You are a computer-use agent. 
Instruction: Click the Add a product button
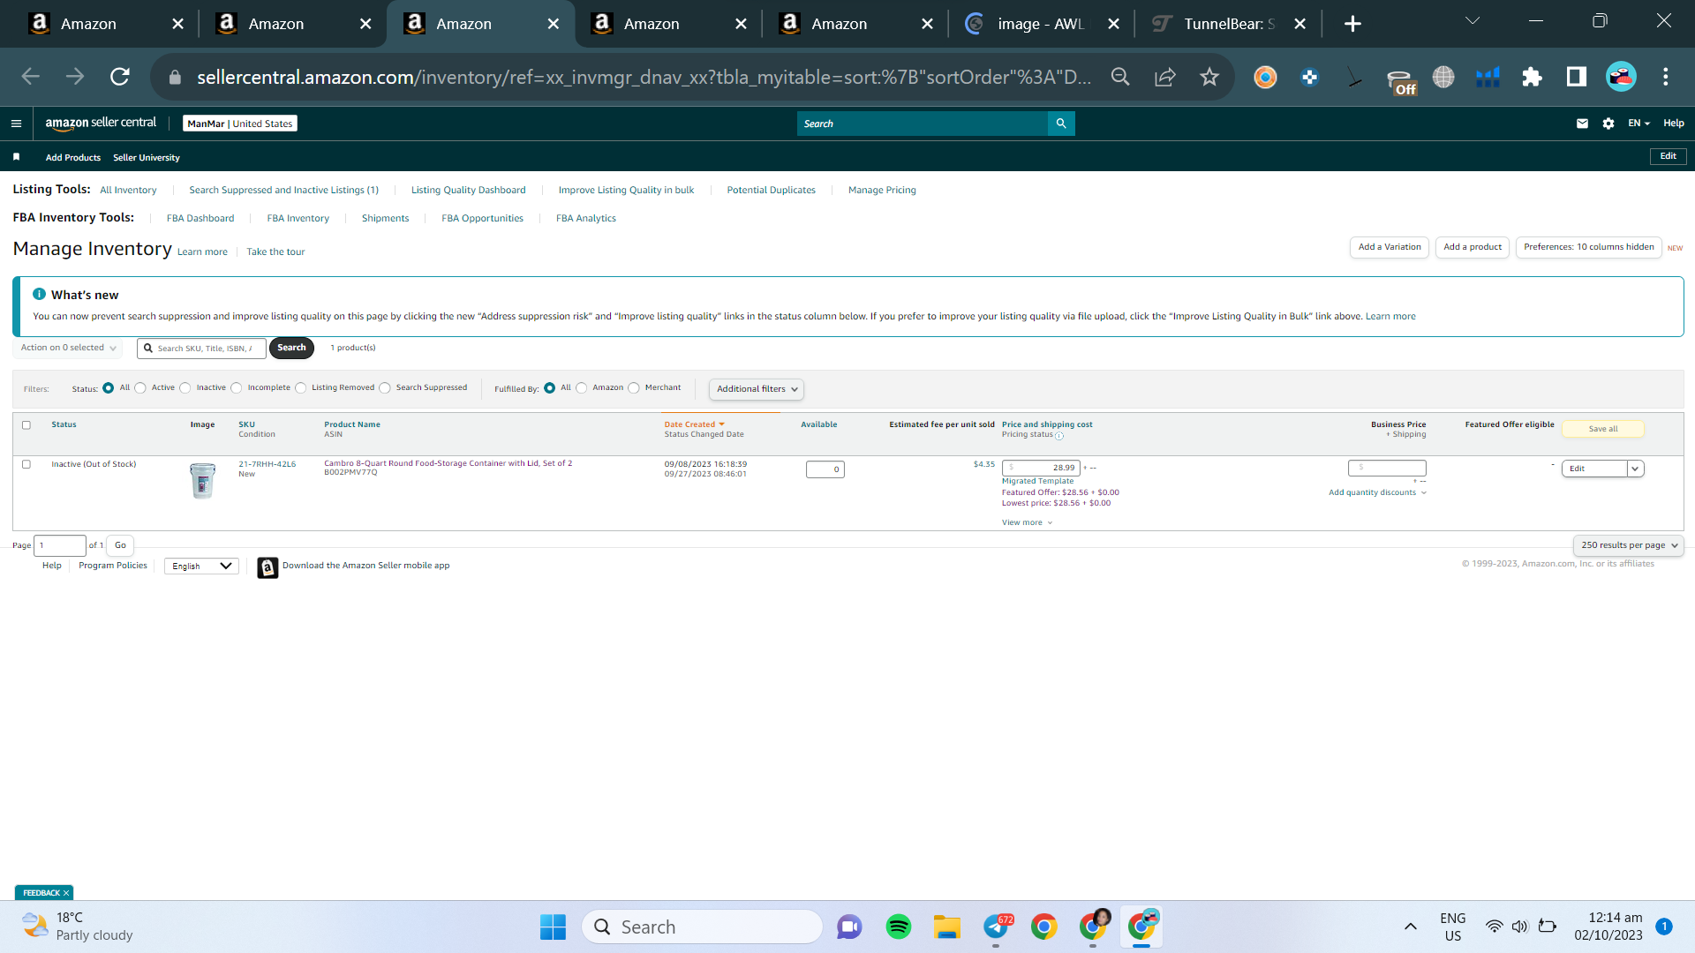coord(1473,247)
